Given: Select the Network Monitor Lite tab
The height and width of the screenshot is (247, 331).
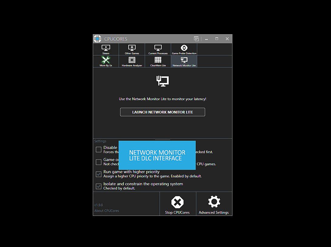Looking at the screenshot, I should [184, 61].
